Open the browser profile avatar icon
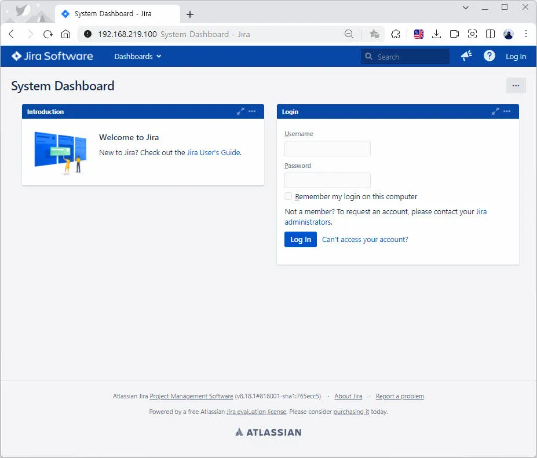The width and height of the screenshot is (537, 458). click(508, 34)
